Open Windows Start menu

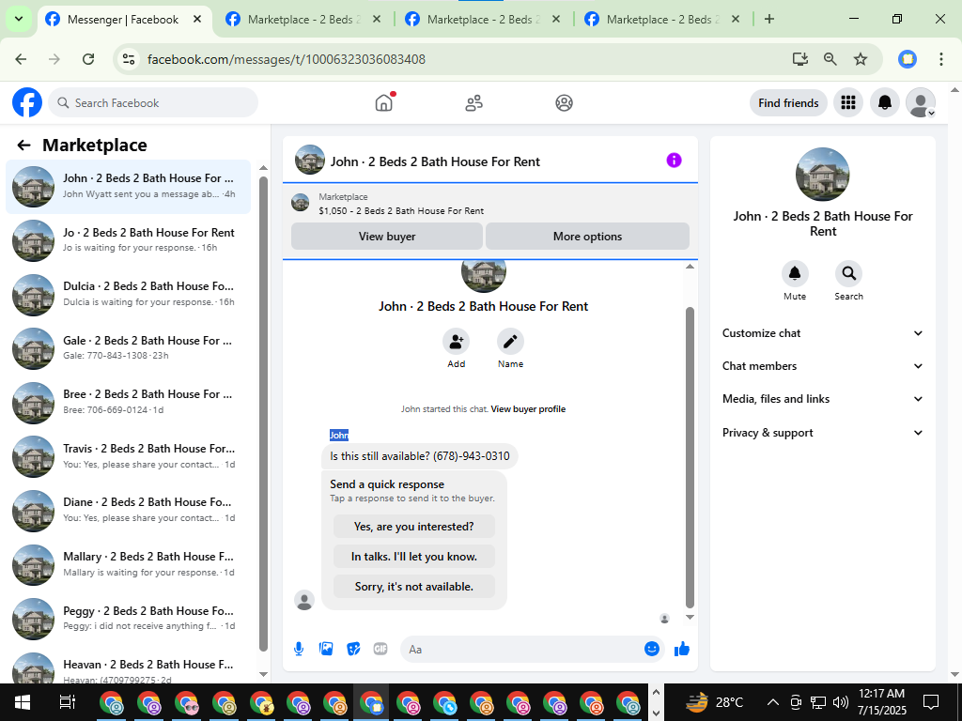click(23, 702)
